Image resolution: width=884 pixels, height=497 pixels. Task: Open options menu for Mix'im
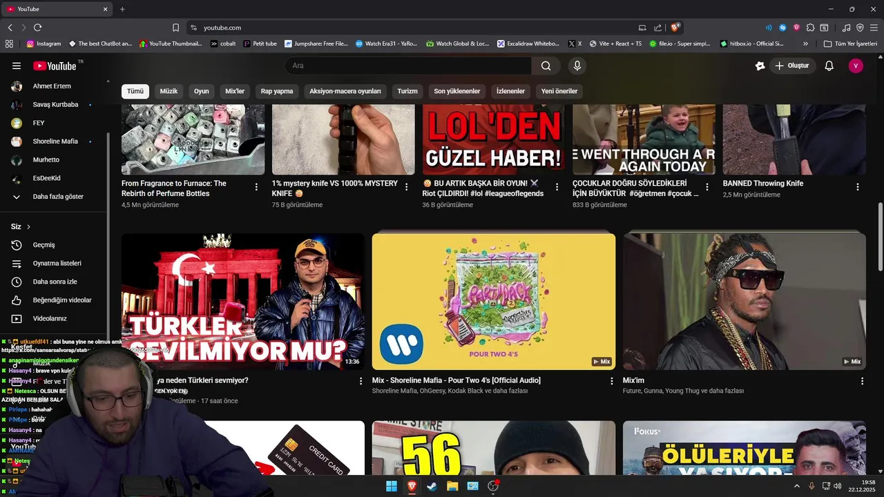[862, 381]
